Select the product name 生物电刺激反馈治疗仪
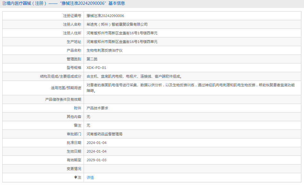Screen dimensions: 304x185 click(104, 50)
